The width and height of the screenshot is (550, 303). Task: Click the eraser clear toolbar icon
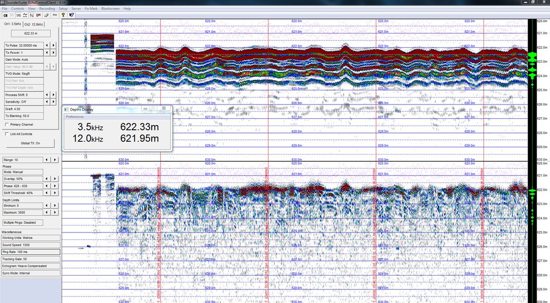(x=46, y=15)
